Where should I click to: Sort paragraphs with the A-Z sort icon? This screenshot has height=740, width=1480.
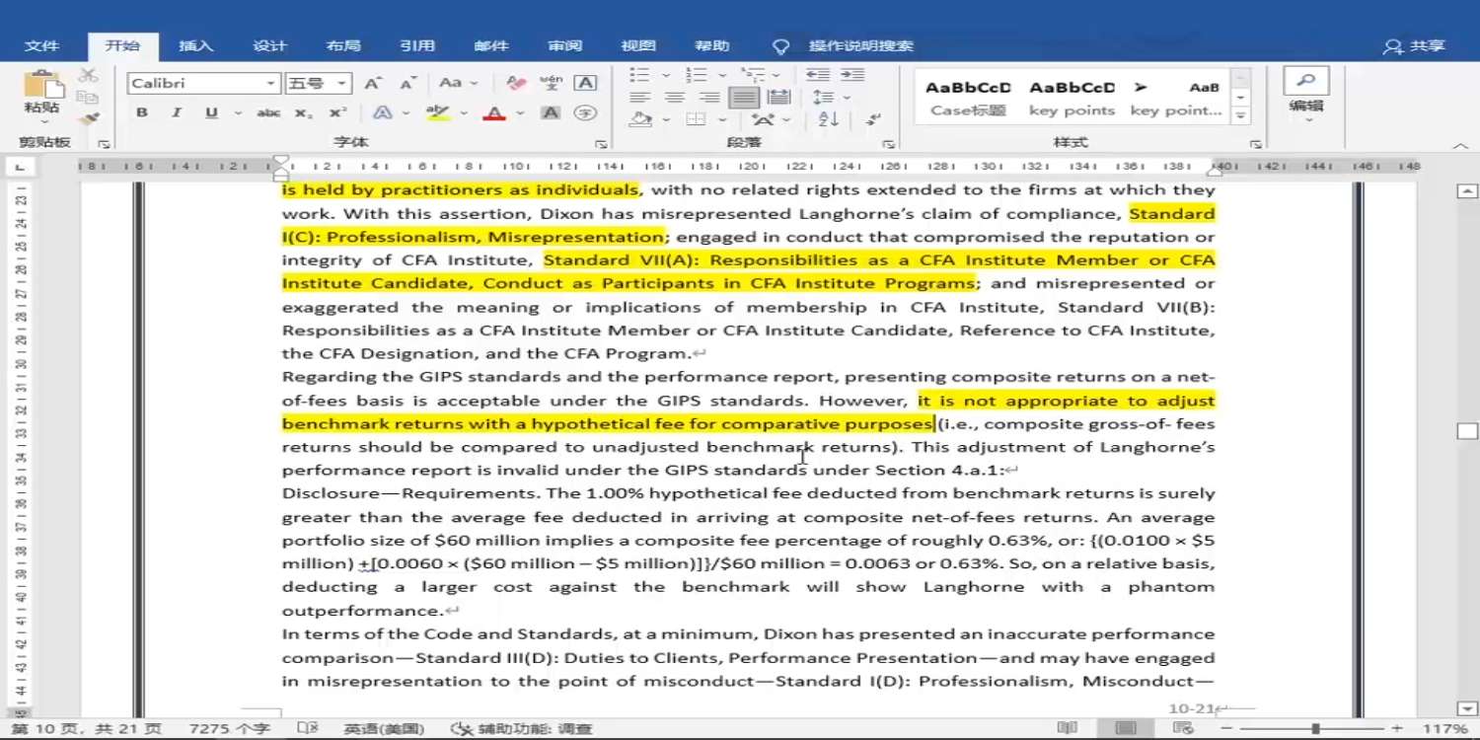click(829, 119)
